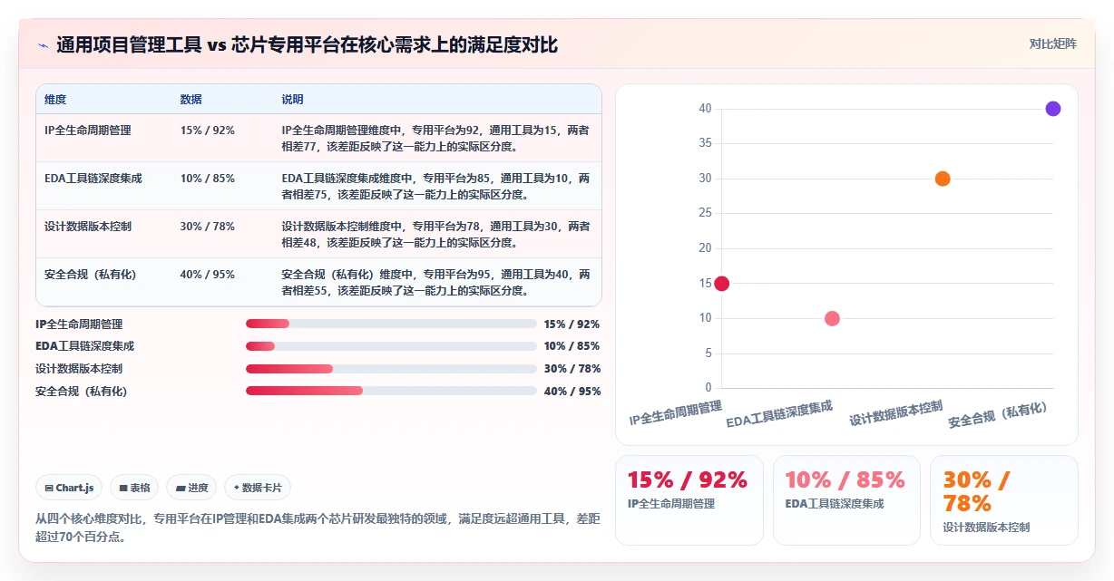Select the EDA工具链深度集成 table row name
The height and width of the screenshot is (581, 1114).
click(x=93, y=179)
